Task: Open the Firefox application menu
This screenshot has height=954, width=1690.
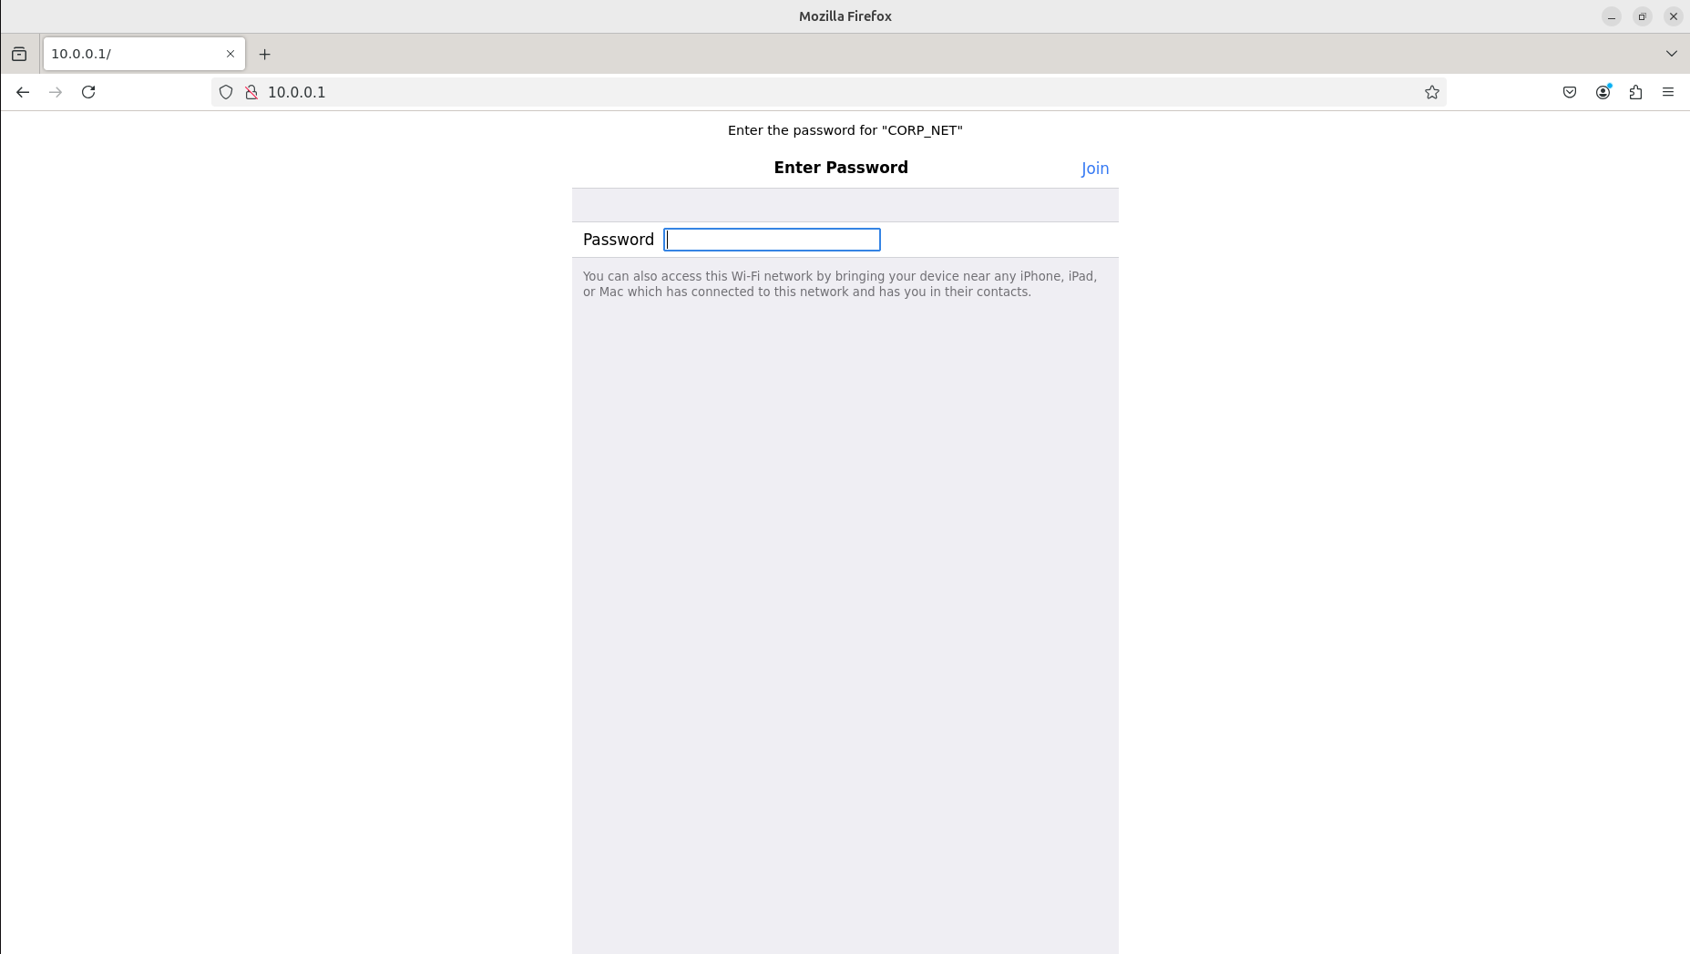Action: pos(1668,92)
